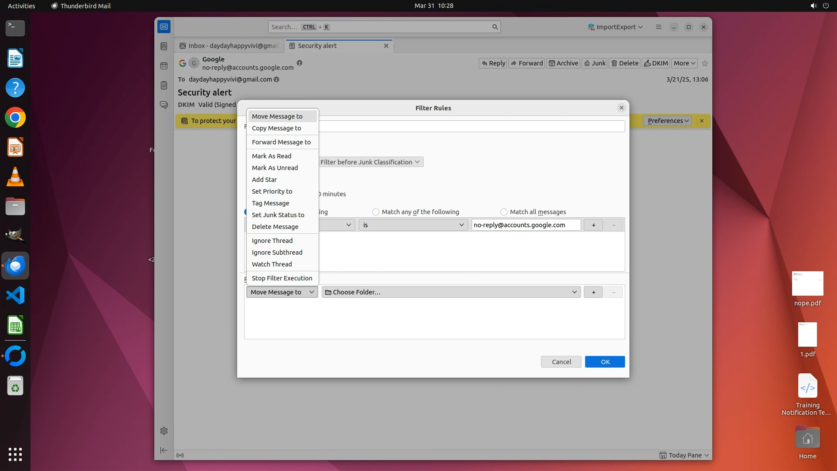The image size is (837, 471).
Task: Open the 'is' condition operator dropdown
Action: (413, 225)
